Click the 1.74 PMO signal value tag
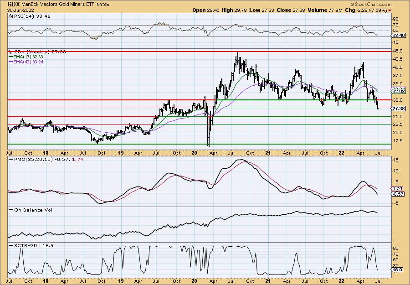 coord(398,188)
